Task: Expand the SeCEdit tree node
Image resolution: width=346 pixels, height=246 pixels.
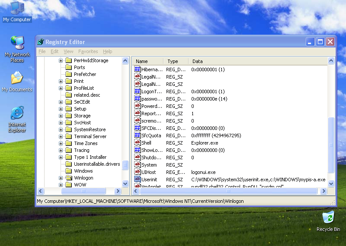Action: 61,102
